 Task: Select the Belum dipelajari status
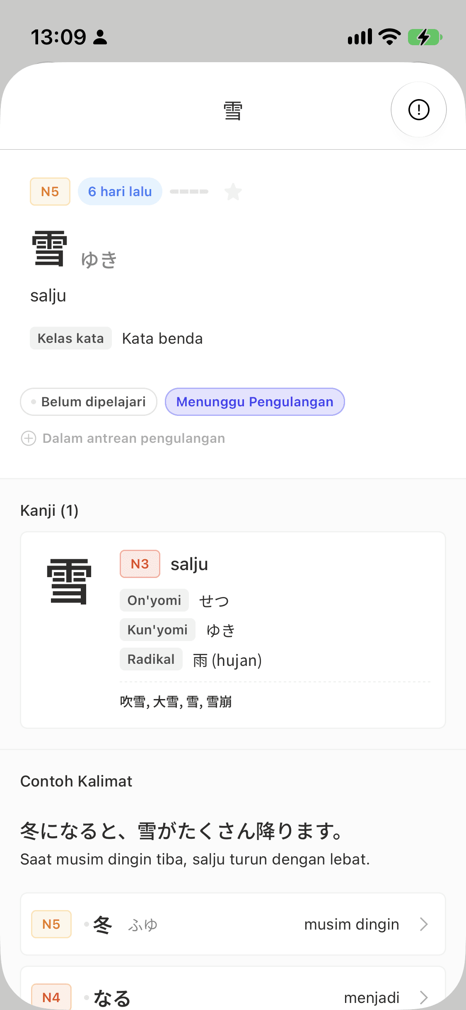tap(89, 402)
